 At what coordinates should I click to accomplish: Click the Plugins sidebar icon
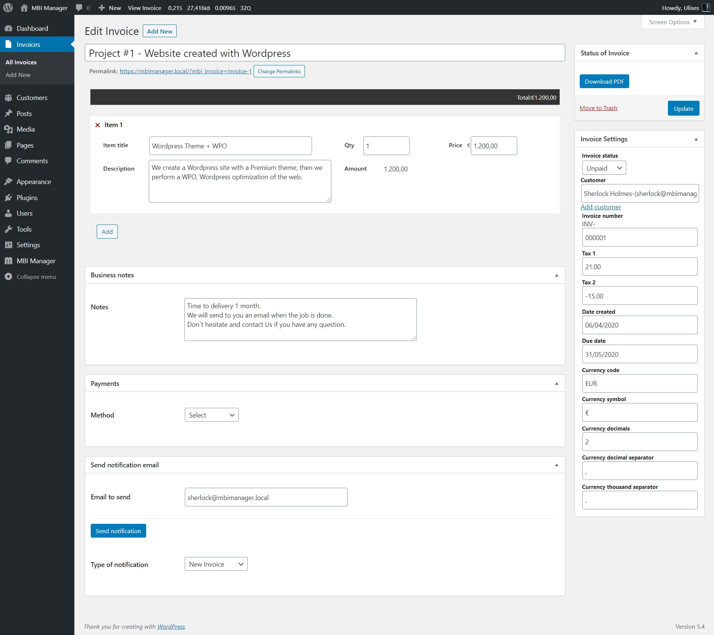[x=8, y=198]
